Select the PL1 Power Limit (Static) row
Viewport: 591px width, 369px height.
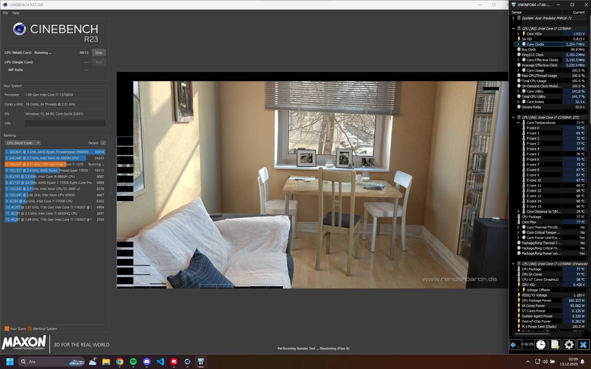[x=551, y=327]
